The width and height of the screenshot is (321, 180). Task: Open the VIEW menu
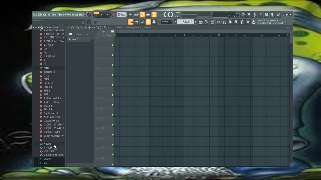tap(60, 15)
